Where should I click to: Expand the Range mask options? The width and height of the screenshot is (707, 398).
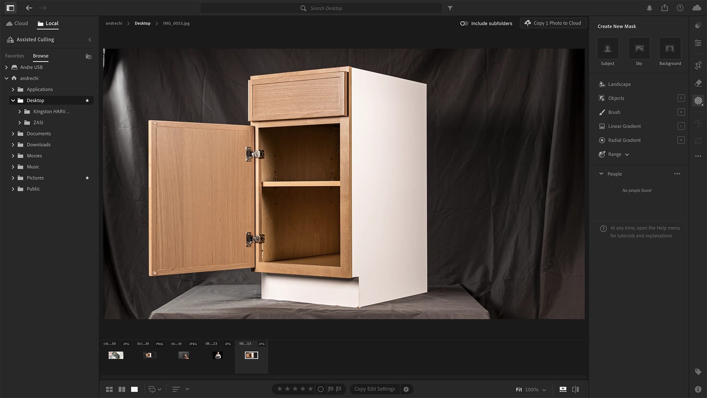(x=627, y=155)
